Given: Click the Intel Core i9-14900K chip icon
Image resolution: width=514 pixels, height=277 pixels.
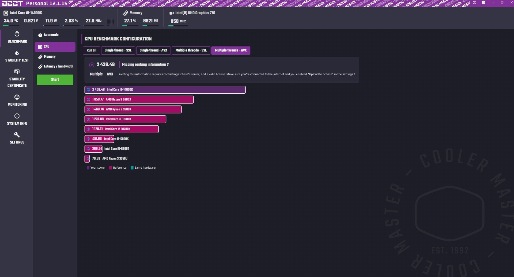Looking at the screenshot, I should 6,13.
